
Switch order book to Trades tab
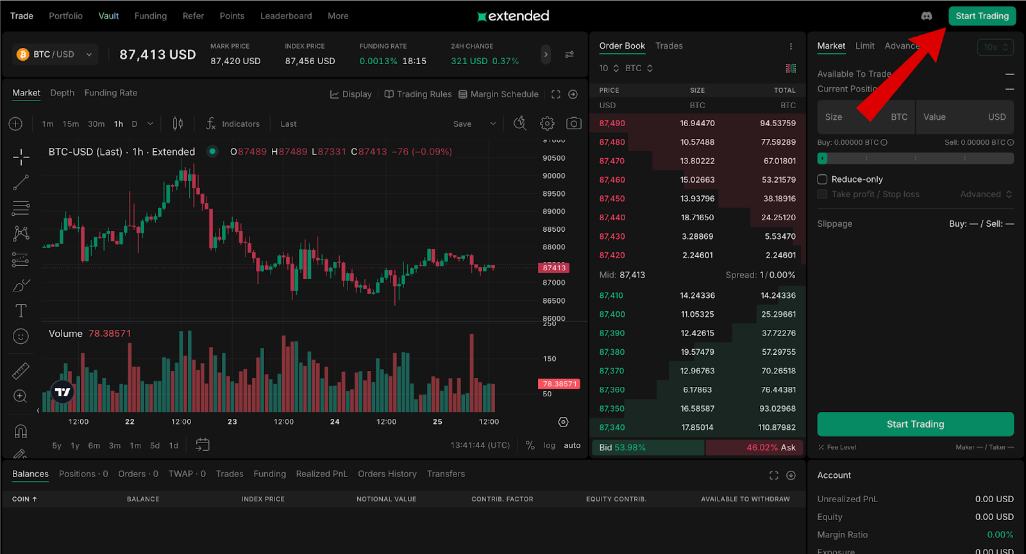(669, 46)
